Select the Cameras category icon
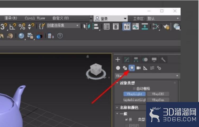Viewport: 199px width, 127px height. [138, 68]
